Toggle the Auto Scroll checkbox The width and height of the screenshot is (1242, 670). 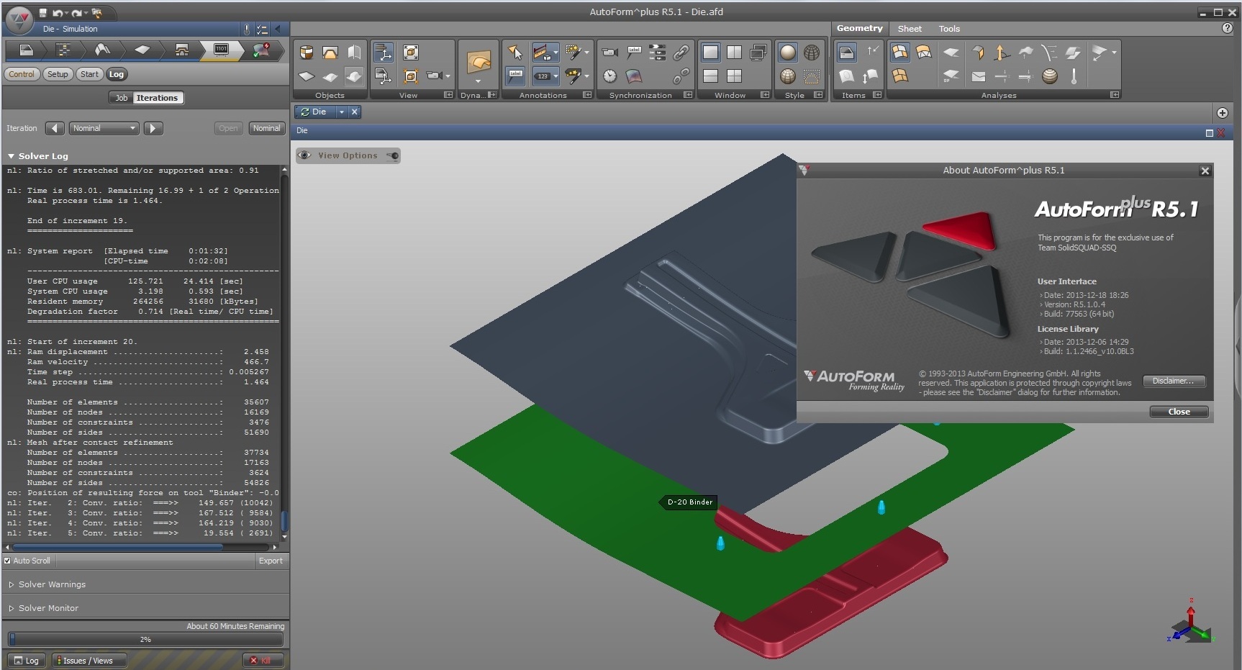tap(7, 561)
